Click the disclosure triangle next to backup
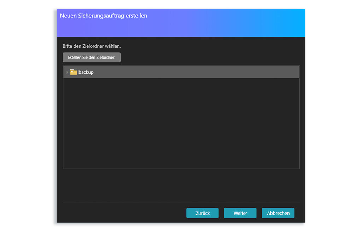Viewport: 362px width, 234px height. click(67, 72)
